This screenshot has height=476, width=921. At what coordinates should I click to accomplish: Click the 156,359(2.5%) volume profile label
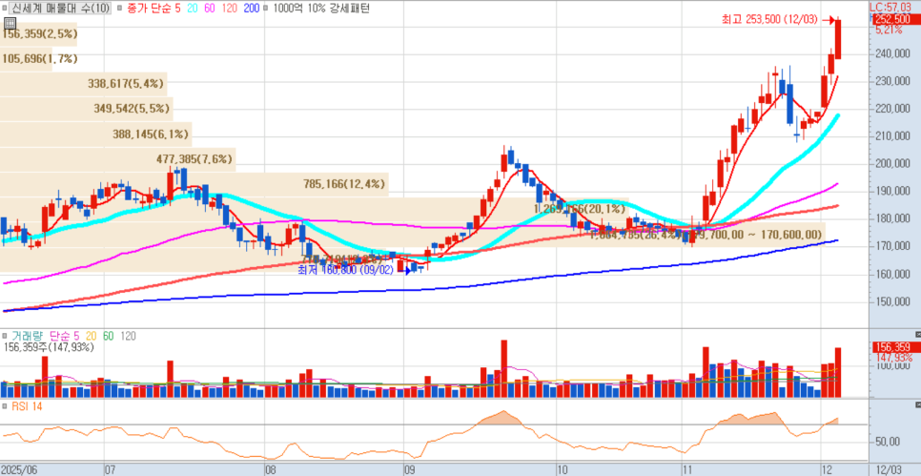(x=39, y=34)
